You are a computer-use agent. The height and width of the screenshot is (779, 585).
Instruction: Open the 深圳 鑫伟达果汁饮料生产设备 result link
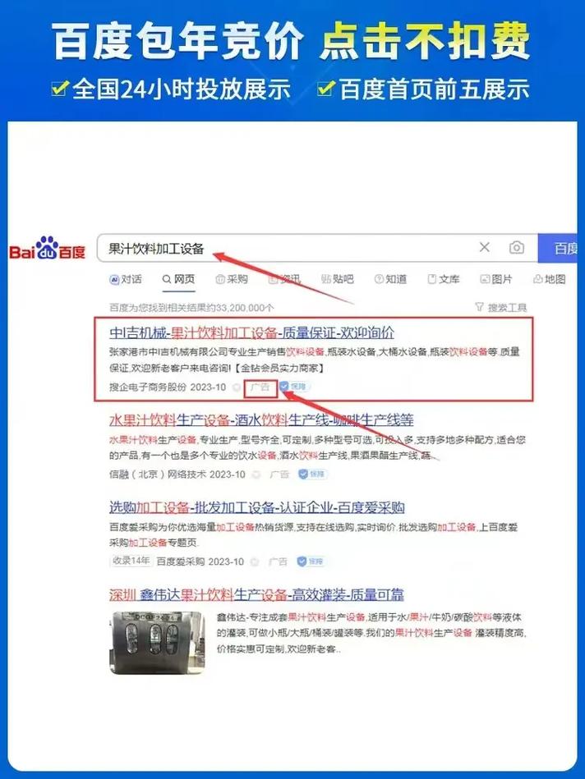pos(256,594)
